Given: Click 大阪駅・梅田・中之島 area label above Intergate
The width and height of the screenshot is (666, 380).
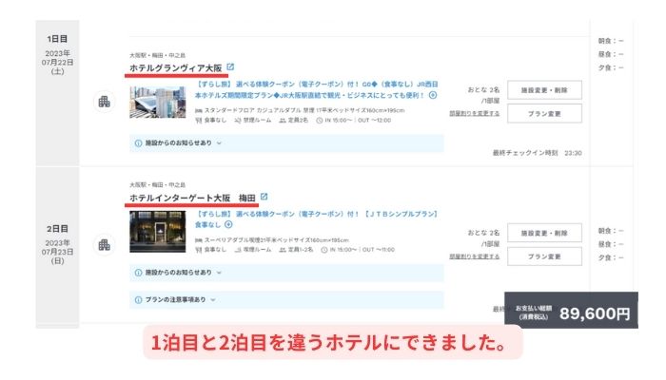Looking at the screenshot, I should pyautogui.click(x=157, y=185).
